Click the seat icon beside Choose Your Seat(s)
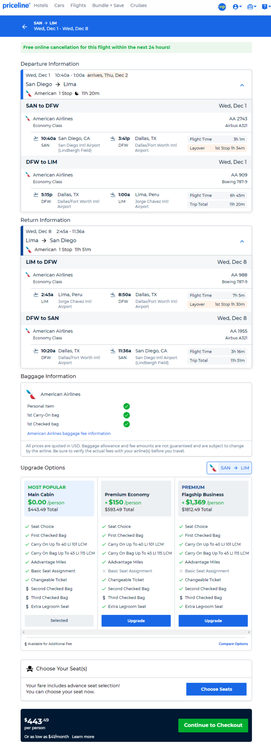Image resolution: width=271 pixels, height=746 pixels. [x=30, y=669]
